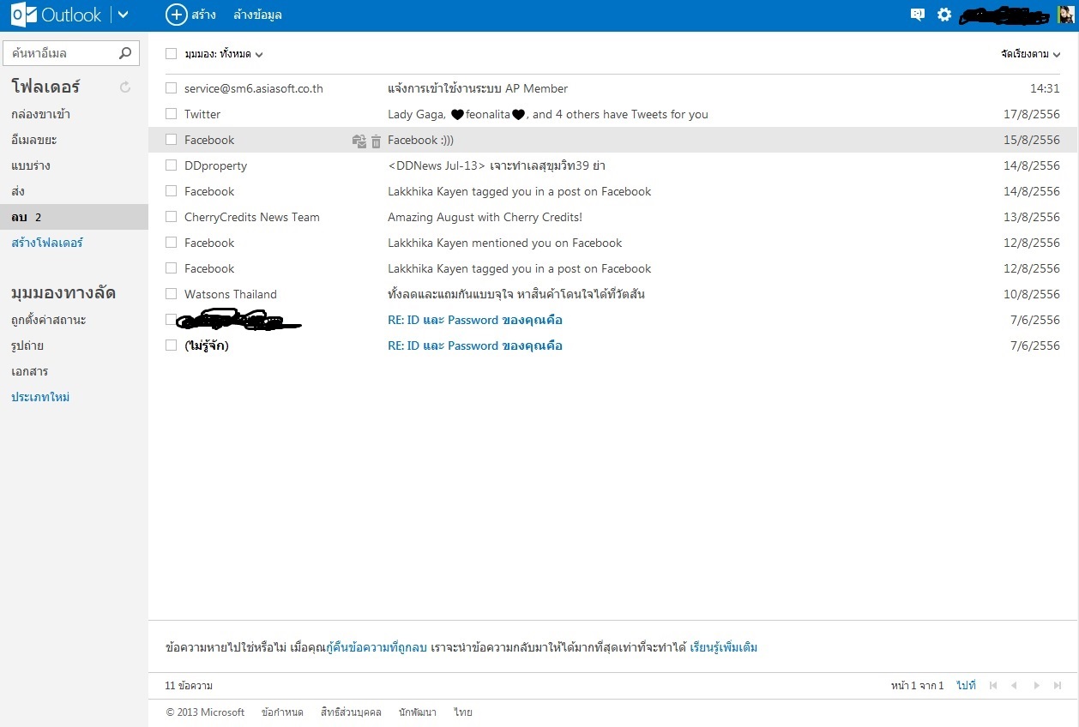This screenshot has height=727, width=1079.
Task: Click the first page navigation icon
Action: click(993, 686)
